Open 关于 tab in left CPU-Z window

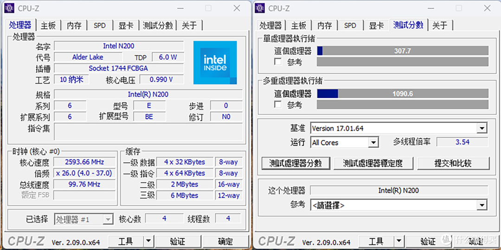189,26
